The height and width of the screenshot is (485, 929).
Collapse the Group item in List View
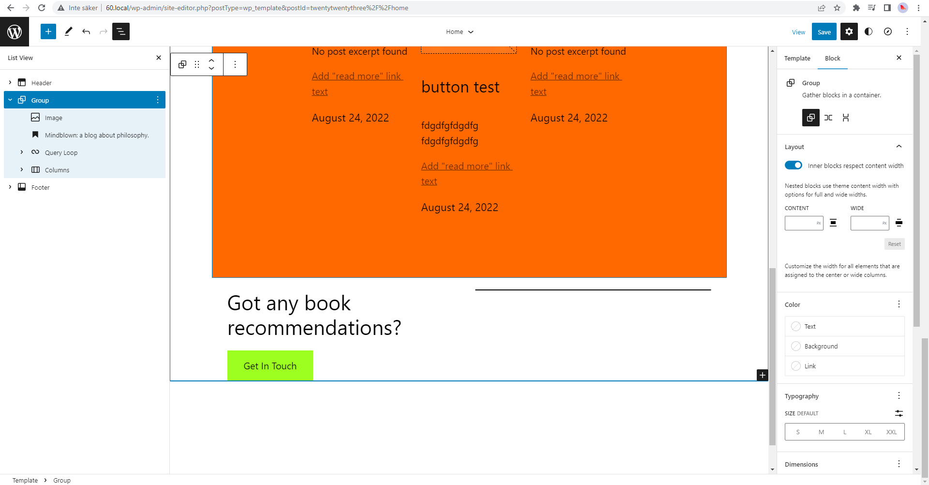10,100
